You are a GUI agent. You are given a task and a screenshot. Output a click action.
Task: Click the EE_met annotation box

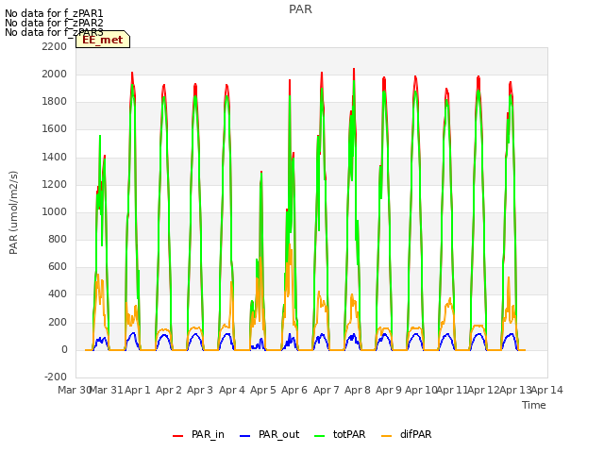pyautogui.click(x=103, y=40)
